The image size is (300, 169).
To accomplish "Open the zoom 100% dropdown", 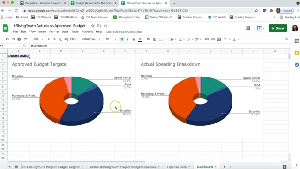I will point(37,39).
